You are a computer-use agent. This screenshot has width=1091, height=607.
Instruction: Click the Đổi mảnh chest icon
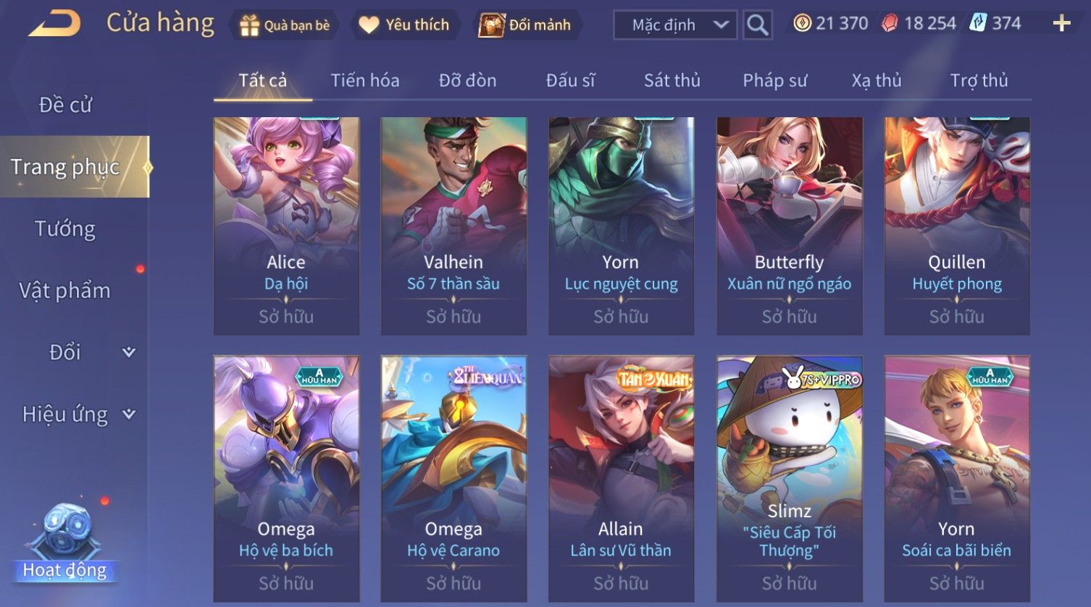click(491, 25)
